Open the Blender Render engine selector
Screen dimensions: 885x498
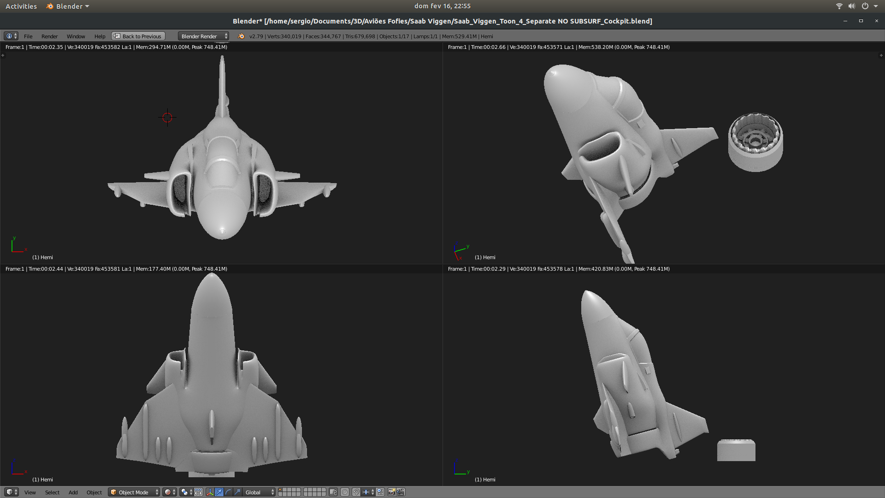(x=203, y=36)
